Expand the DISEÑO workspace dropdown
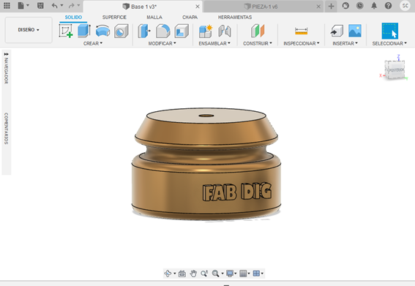Image resolution: width=415 pixels, height=286 pixels. (29, 30)
